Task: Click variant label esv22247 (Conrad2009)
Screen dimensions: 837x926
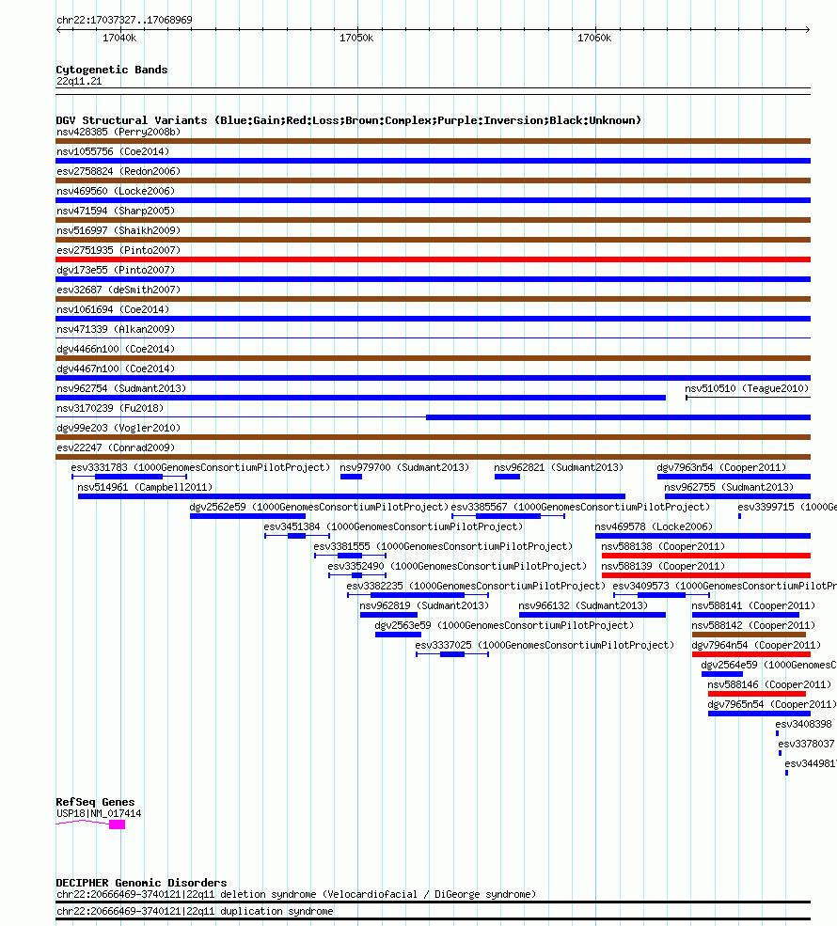Action: (x=115, y=447)
